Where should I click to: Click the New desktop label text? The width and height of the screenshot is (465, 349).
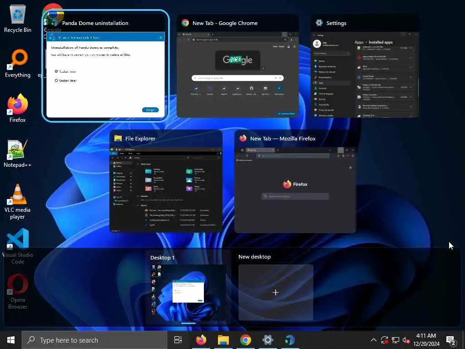[254, 257]
